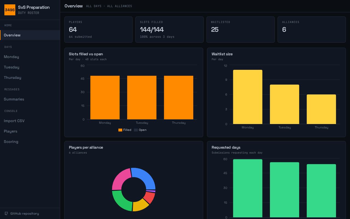The width and height of the screenshot is (350, 219).
Task: Open the Scoring page
Action: 30,142
